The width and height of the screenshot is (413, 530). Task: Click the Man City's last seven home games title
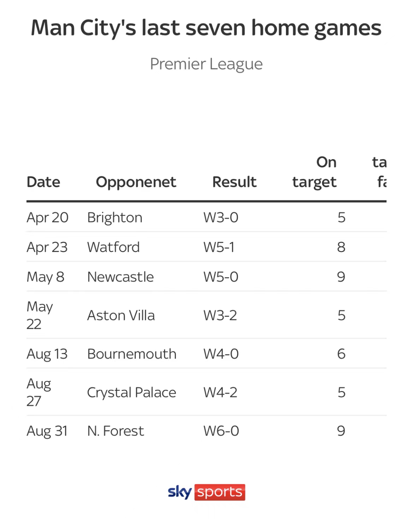(206, 28)
